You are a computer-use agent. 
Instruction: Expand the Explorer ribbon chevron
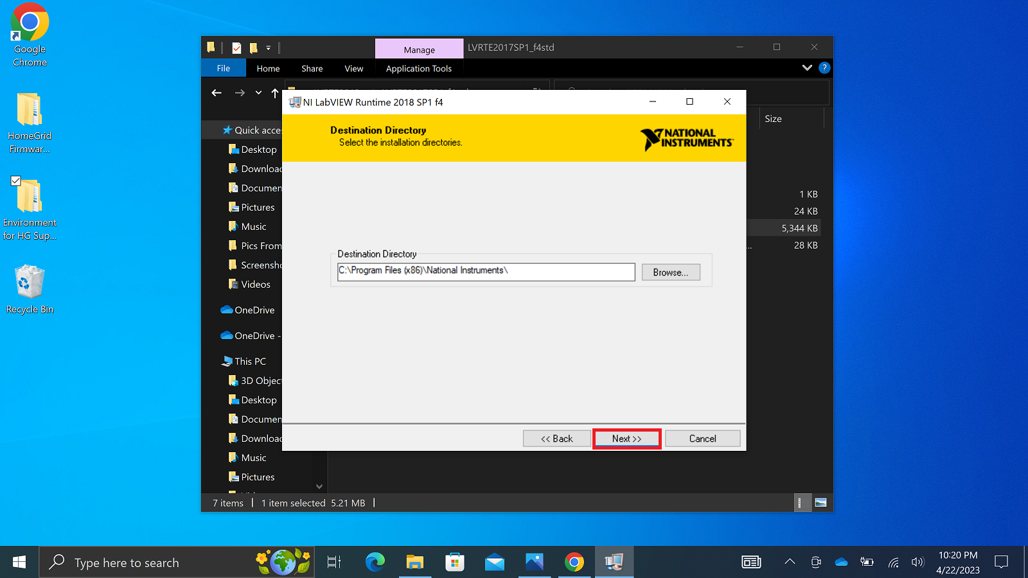(807, 67)
